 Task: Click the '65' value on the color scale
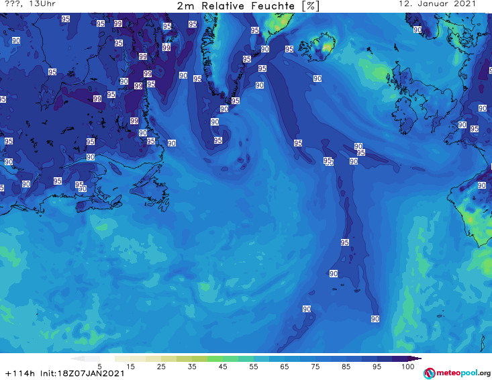(x=285, y=367)
